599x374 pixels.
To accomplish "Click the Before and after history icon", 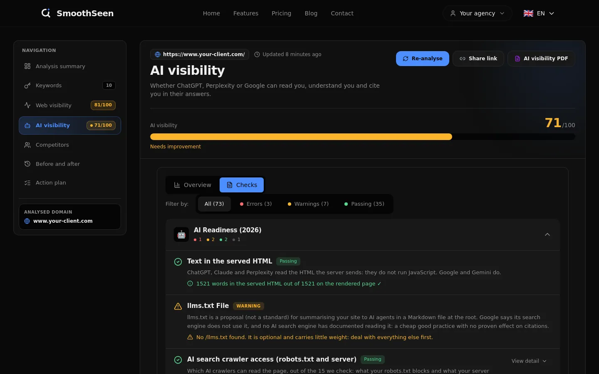I will [27, 164].
